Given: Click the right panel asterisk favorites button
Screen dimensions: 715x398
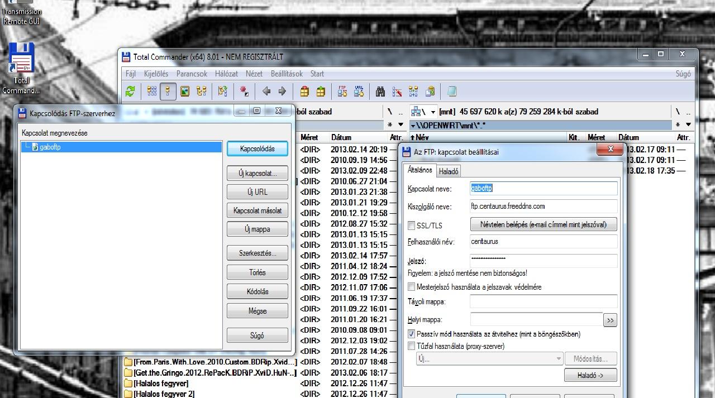Looking at the screenshot, I should pos(678,125).
